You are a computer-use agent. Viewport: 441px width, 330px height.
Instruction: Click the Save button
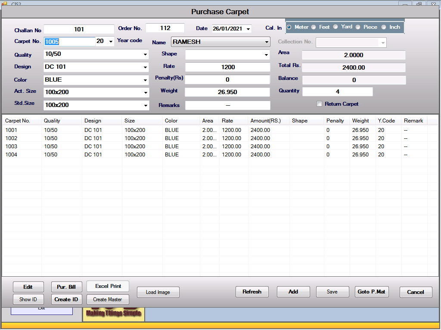pyautogui.click(x=332, y=292)
